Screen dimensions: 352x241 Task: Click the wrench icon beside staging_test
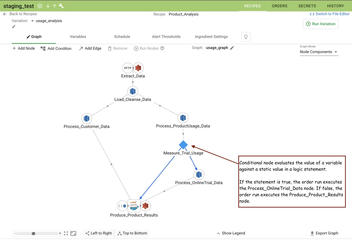(61, 6)
